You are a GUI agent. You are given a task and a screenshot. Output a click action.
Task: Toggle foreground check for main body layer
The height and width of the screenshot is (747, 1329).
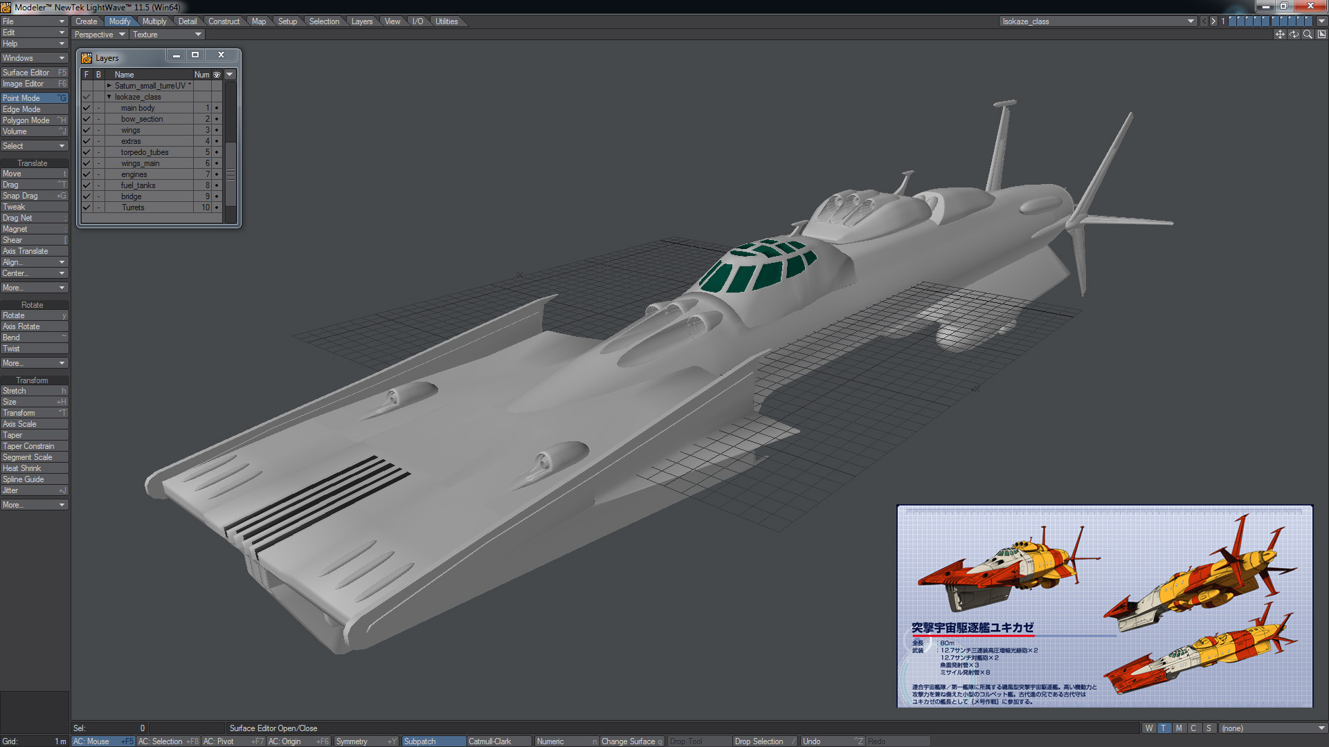click(87, 108)
